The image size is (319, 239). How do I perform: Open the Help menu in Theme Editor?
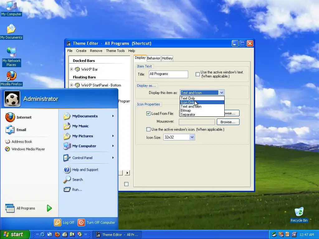coord(132,51)
